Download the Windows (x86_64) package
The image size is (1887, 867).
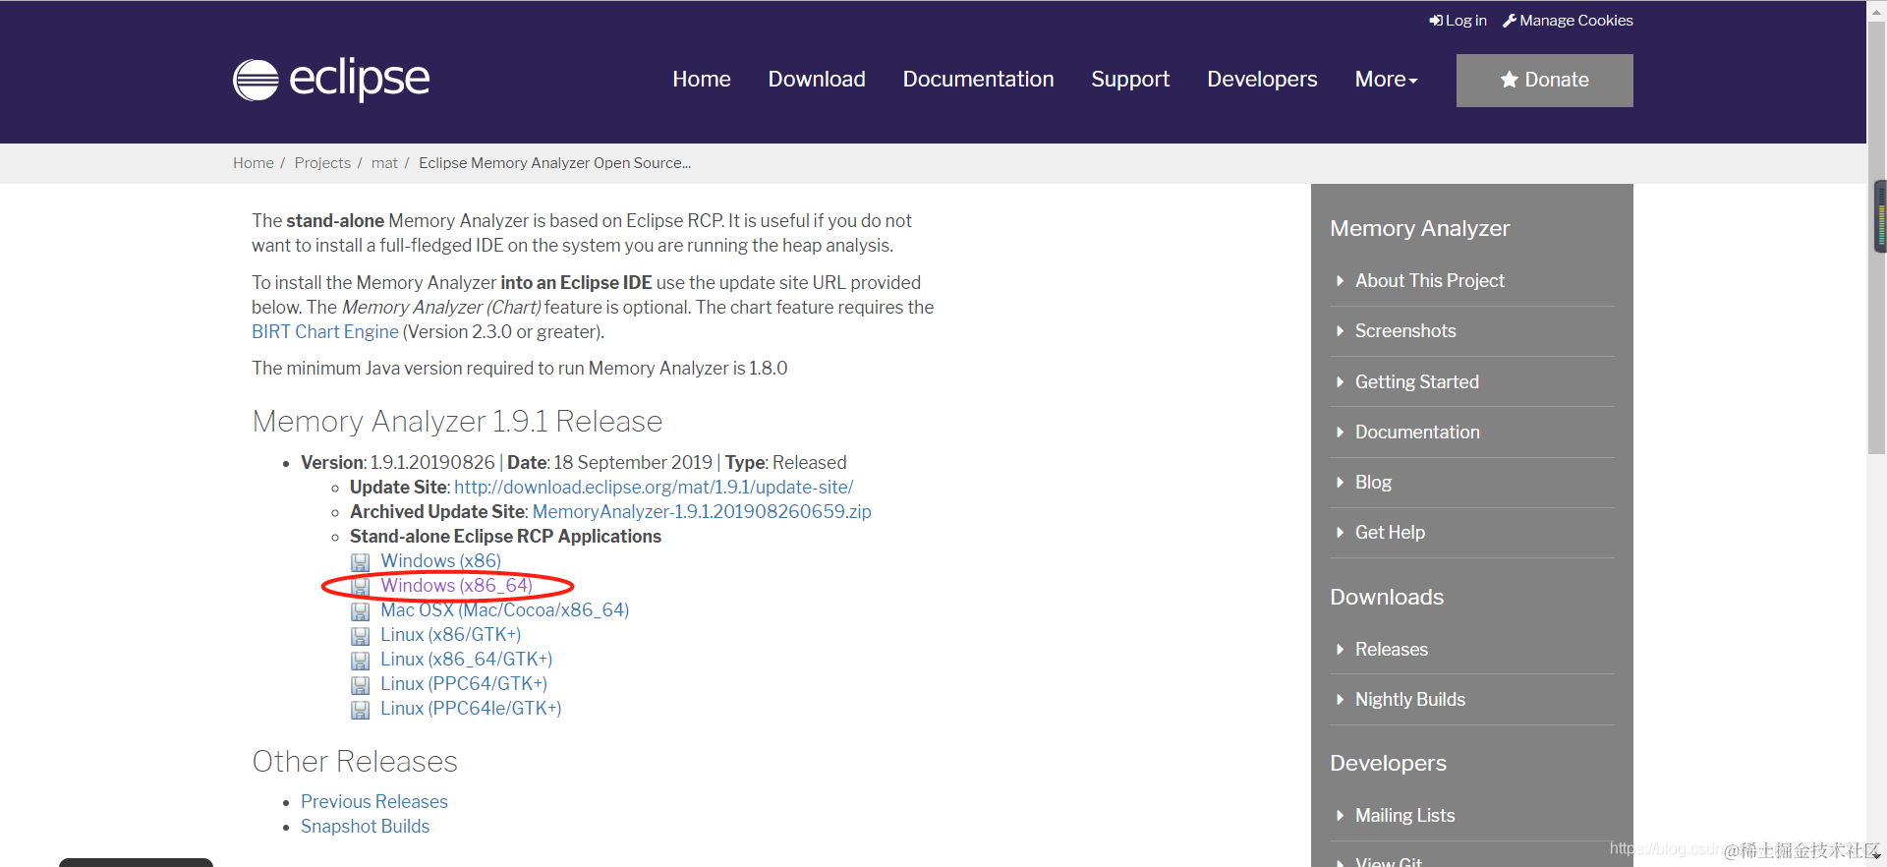[x=456, y=586]
